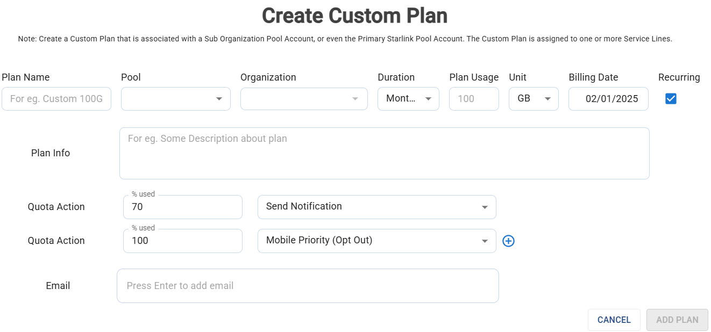Uncheck the Recurring checkbox
The height and width of the screenshot is (332, 711).
tap(671, 99)
